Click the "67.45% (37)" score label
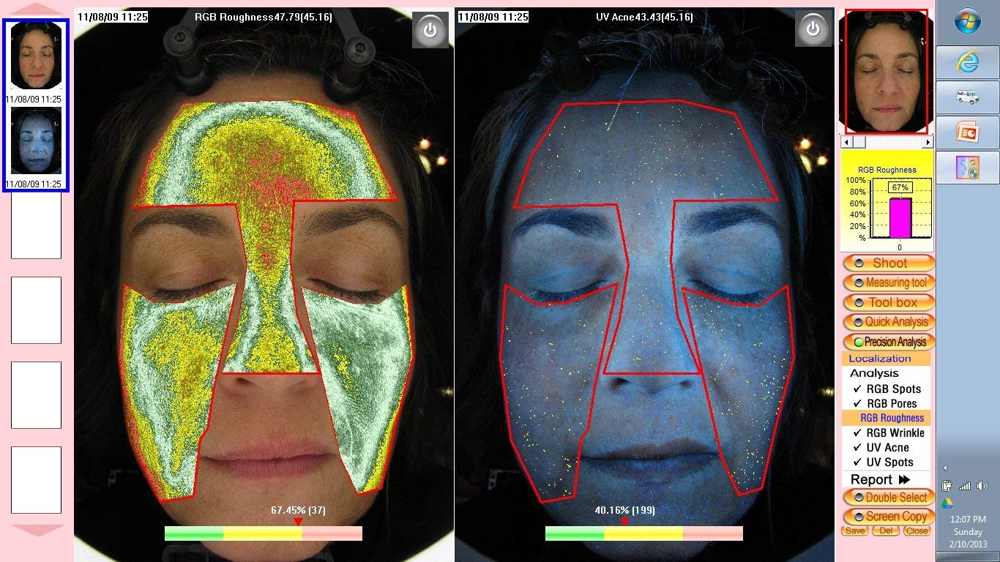The image size is (1000, 562). (x=298, y=510)
